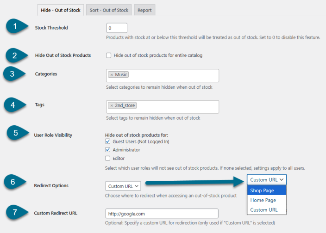
Task: Uncheck Guest Users (Not Logged In)
Action: coord(108,141)
